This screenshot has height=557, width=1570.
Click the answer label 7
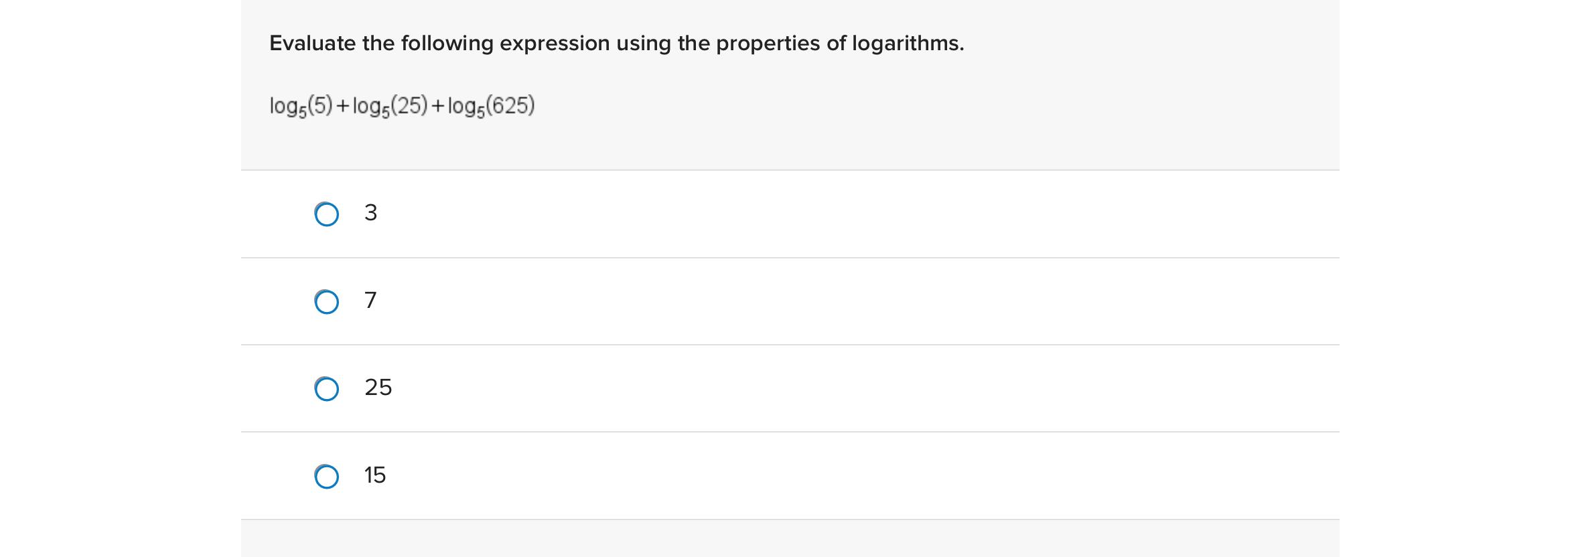tap(370, 300)
